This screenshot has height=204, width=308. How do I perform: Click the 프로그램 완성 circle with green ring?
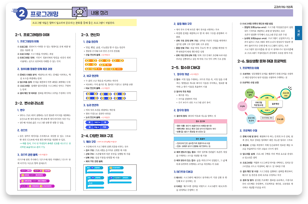click(x=286, y=94)
